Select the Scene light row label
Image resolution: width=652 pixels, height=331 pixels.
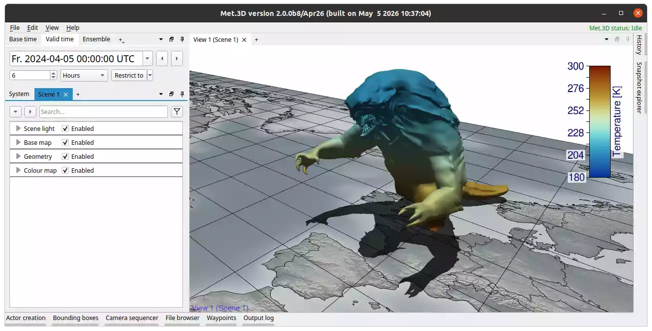click(x=39, y=128)
